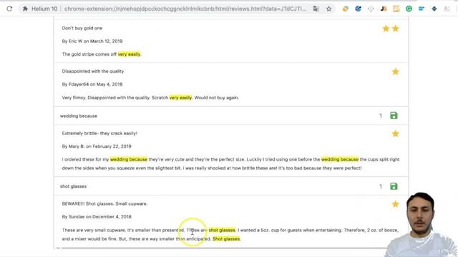Viewport: 458px width, 257px height.
Task: Open the green Grammarly extension icon
Action: pyautogui.click(x=409, y=9)
